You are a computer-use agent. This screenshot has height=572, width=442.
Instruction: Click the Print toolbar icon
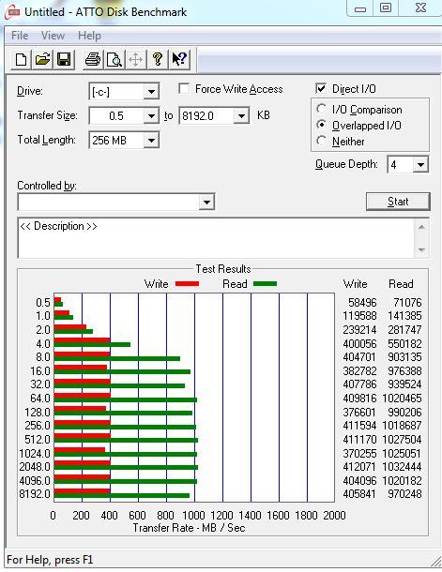93,59
